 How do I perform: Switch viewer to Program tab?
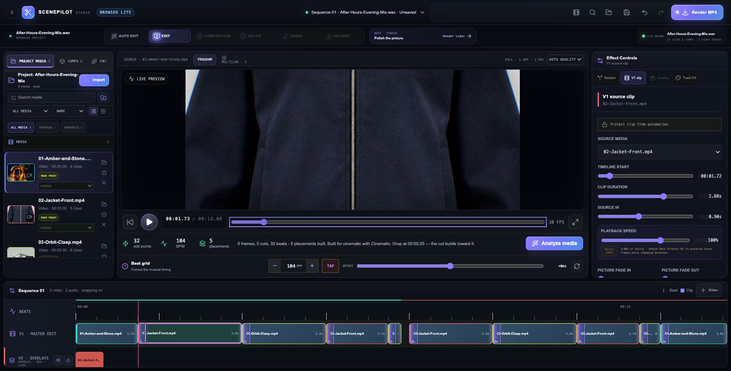[205, 59]
